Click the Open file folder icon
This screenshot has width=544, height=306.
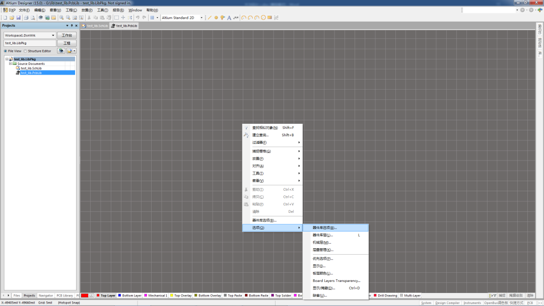(12, 18)
